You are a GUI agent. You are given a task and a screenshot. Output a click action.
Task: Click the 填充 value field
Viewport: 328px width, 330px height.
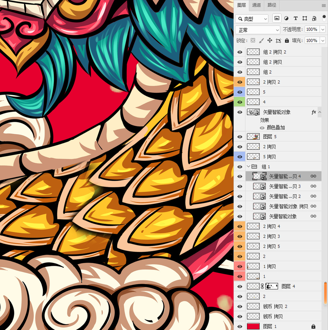coord(312,40)
